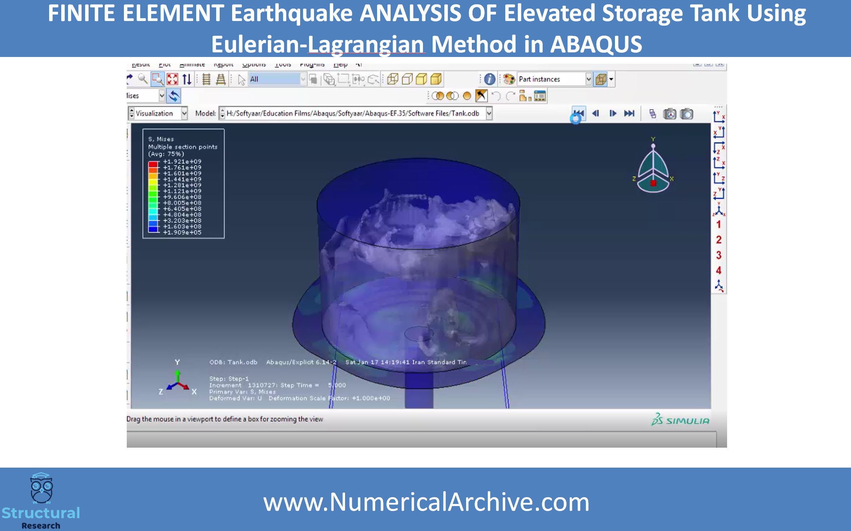This screenshot has width=851, height=531.
Task: Click the cycle views up-down arrows icon
Action: click(187, 79)
